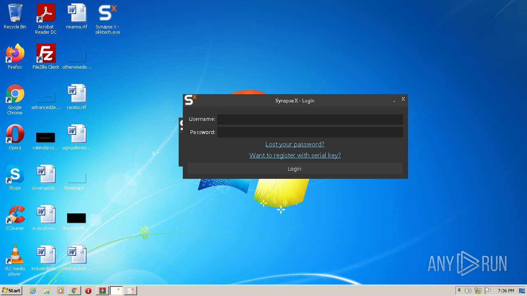Viewport: 527px width, 296px height.
Task: Open 'Want to register with serial key?' link
Action: click(295, 155)
